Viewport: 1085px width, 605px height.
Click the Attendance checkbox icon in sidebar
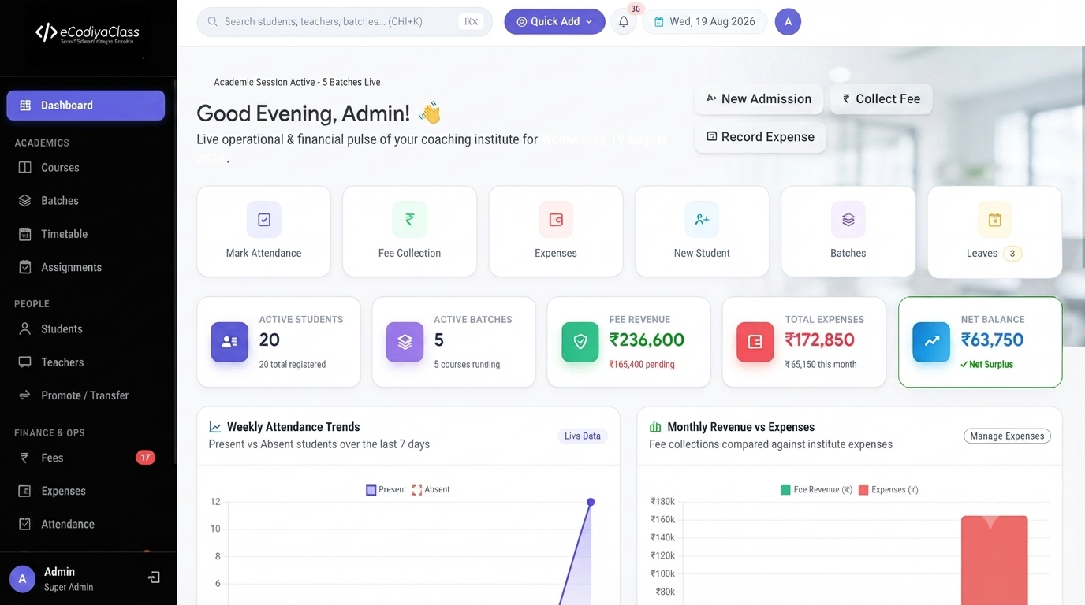[x=25, y=524]
